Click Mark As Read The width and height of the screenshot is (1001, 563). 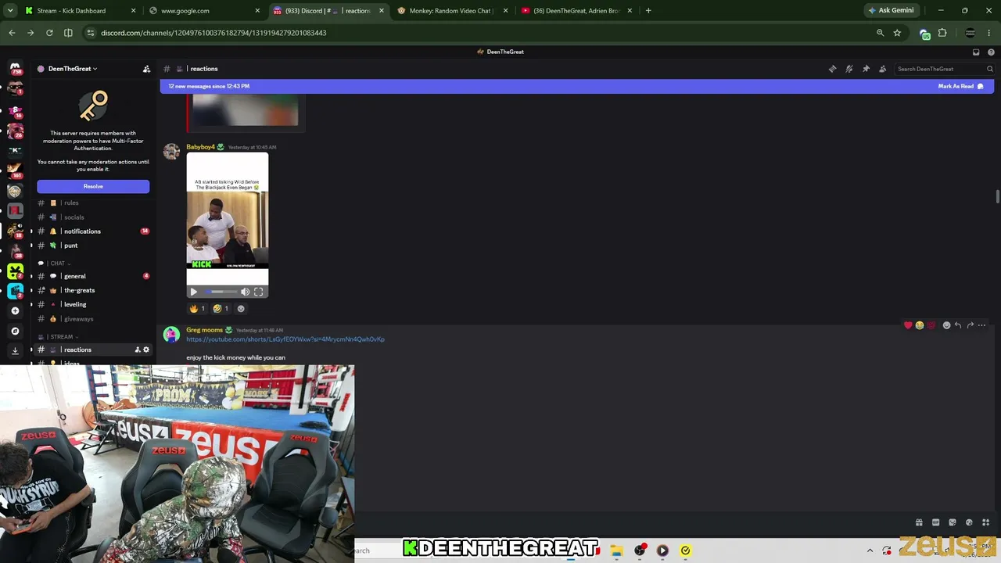[x=960, y=86]
